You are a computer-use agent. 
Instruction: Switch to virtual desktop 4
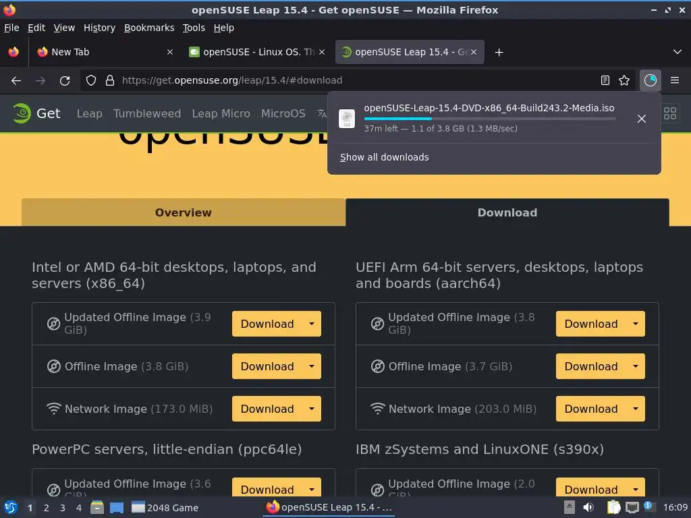(x=79, y=508)
